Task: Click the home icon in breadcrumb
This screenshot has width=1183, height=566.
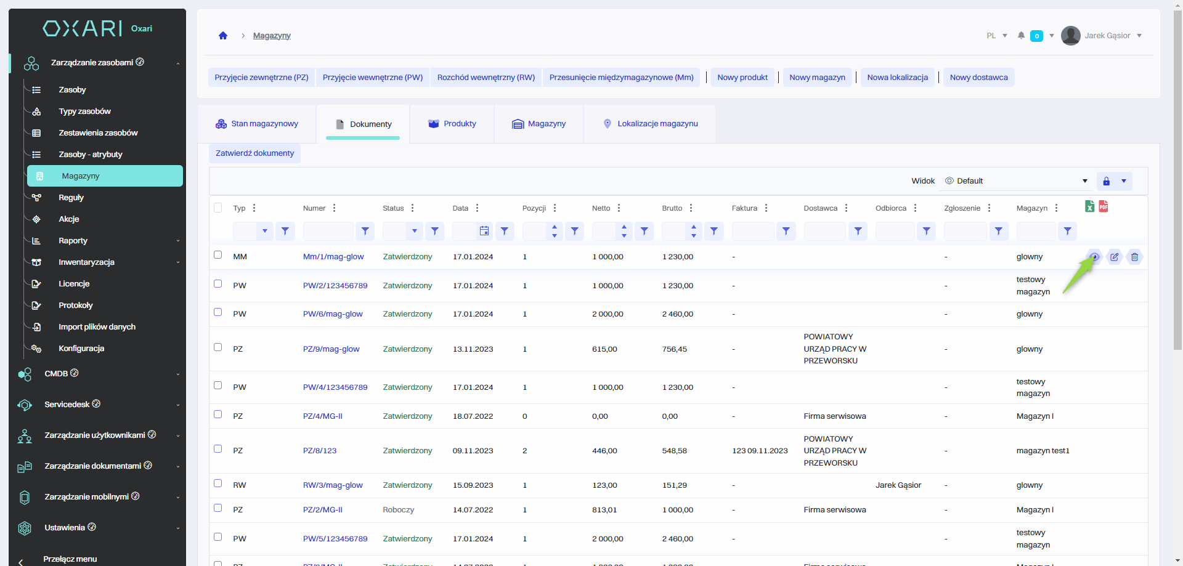Action: [x=223, y=36]
